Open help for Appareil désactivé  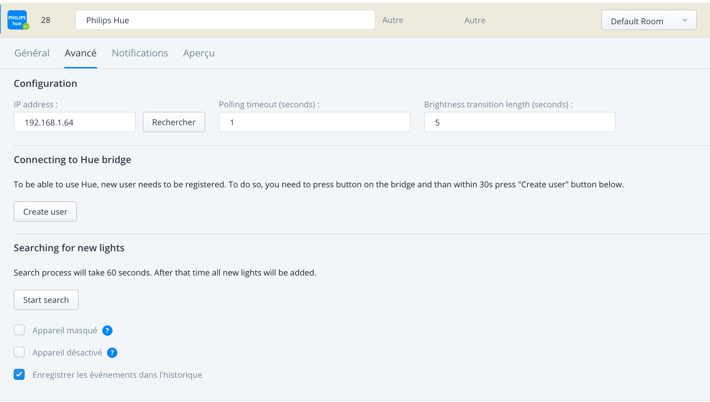112,353
